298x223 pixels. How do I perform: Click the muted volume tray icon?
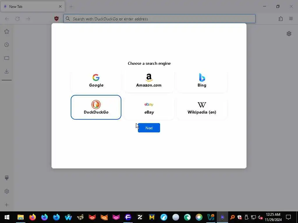coord(260,217)
